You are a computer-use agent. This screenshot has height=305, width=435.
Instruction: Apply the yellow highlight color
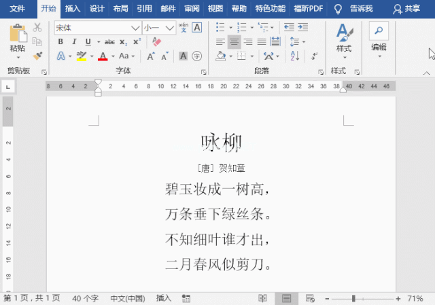click(x=82, y=56)
